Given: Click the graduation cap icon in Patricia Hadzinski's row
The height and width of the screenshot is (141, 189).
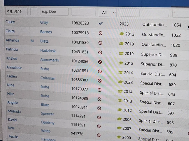Looking at the screenshot, I should (x=121, y=53).
